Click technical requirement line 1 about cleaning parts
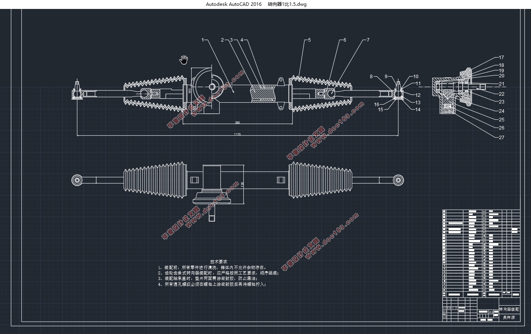This screenshot has height=334, width=531. (212, 268)
